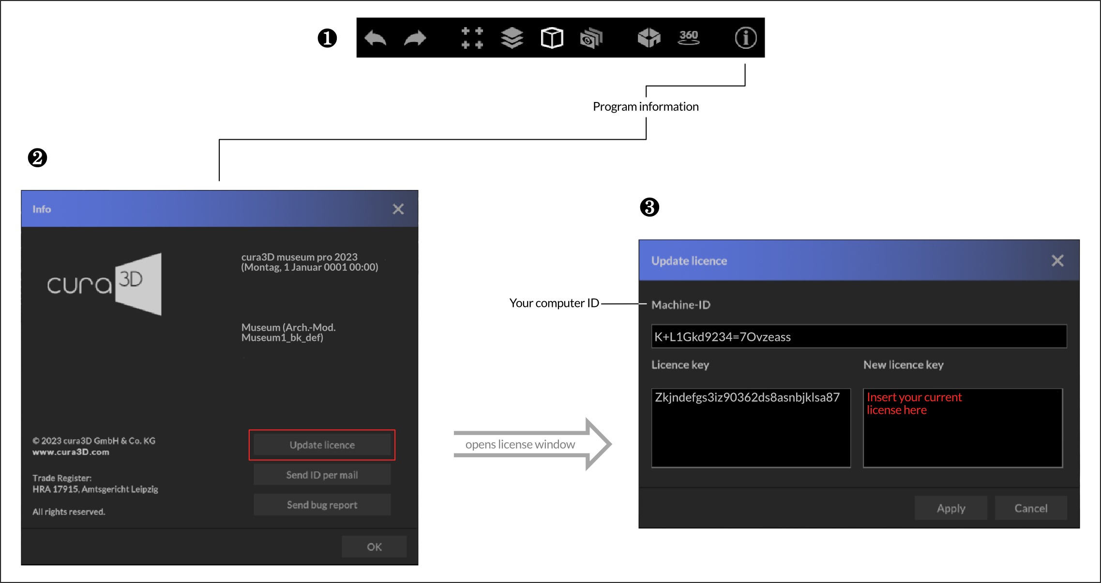The width and height of the screenshot is (1101, 583).
Task: Click the four-plus-signs grid icon
Action: (472, 38)
